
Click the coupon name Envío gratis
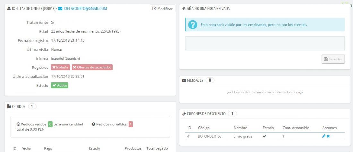tap(243, 136)
